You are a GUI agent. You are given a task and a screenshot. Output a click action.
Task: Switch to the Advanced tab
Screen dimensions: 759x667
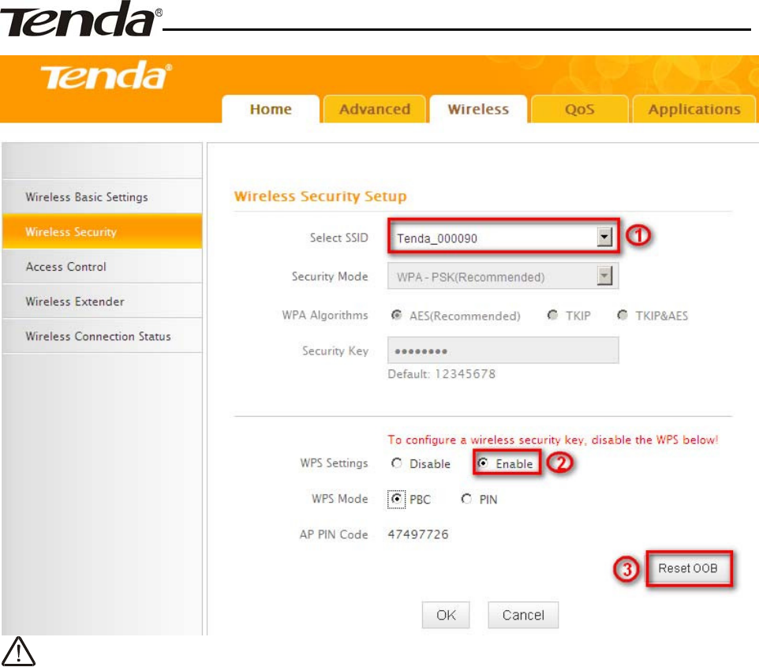click(x=375, y=109)
